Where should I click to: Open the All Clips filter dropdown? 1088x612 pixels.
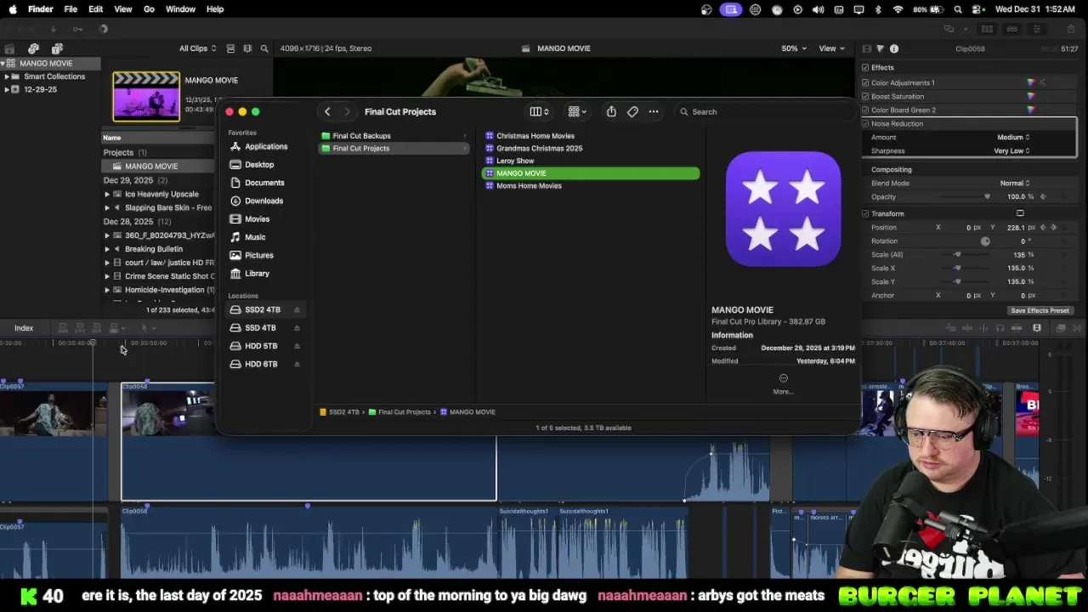pos(197,48)
